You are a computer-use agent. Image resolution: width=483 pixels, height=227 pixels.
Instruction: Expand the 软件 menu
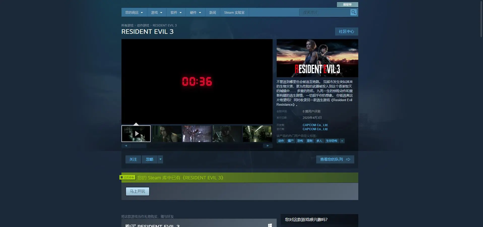(x=176, y=12)
